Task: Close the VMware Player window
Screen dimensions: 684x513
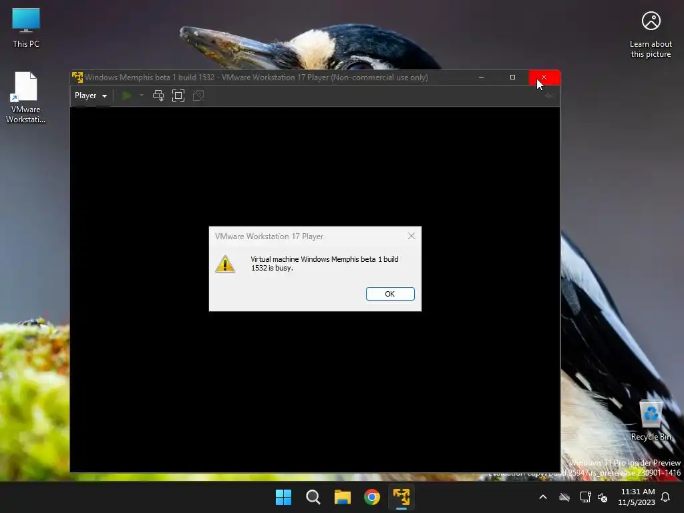Action: click(544, 77)
